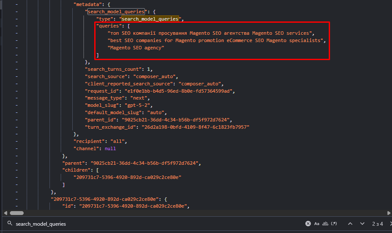Click the "Magento SEO agency" query string
This screenshot has width=392, height=233.
point(136,48)
